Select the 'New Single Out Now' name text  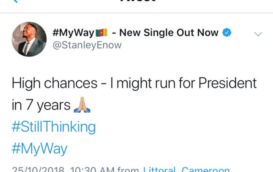(168, 33)
